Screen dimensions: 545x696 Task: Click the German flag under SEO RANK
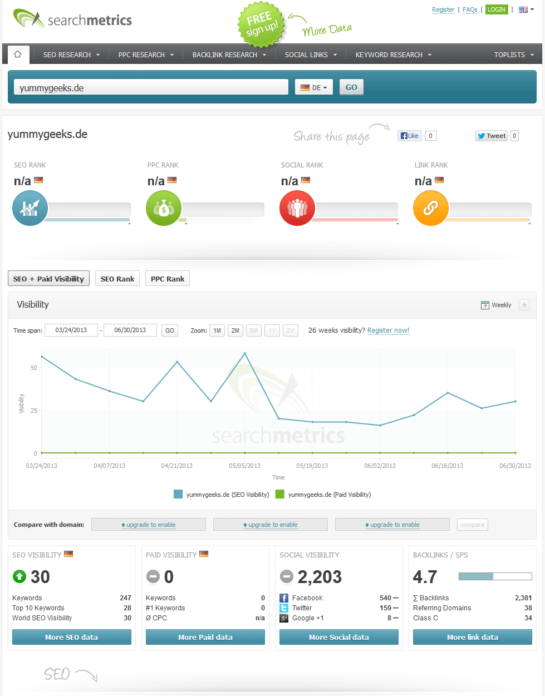[38, 180]
